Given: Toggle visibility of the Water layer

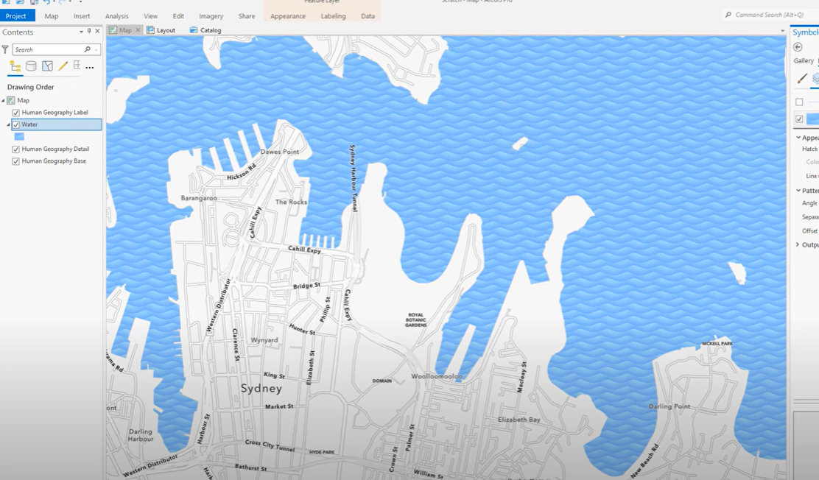Looking at the screenshot, I should tap(15, 124).
